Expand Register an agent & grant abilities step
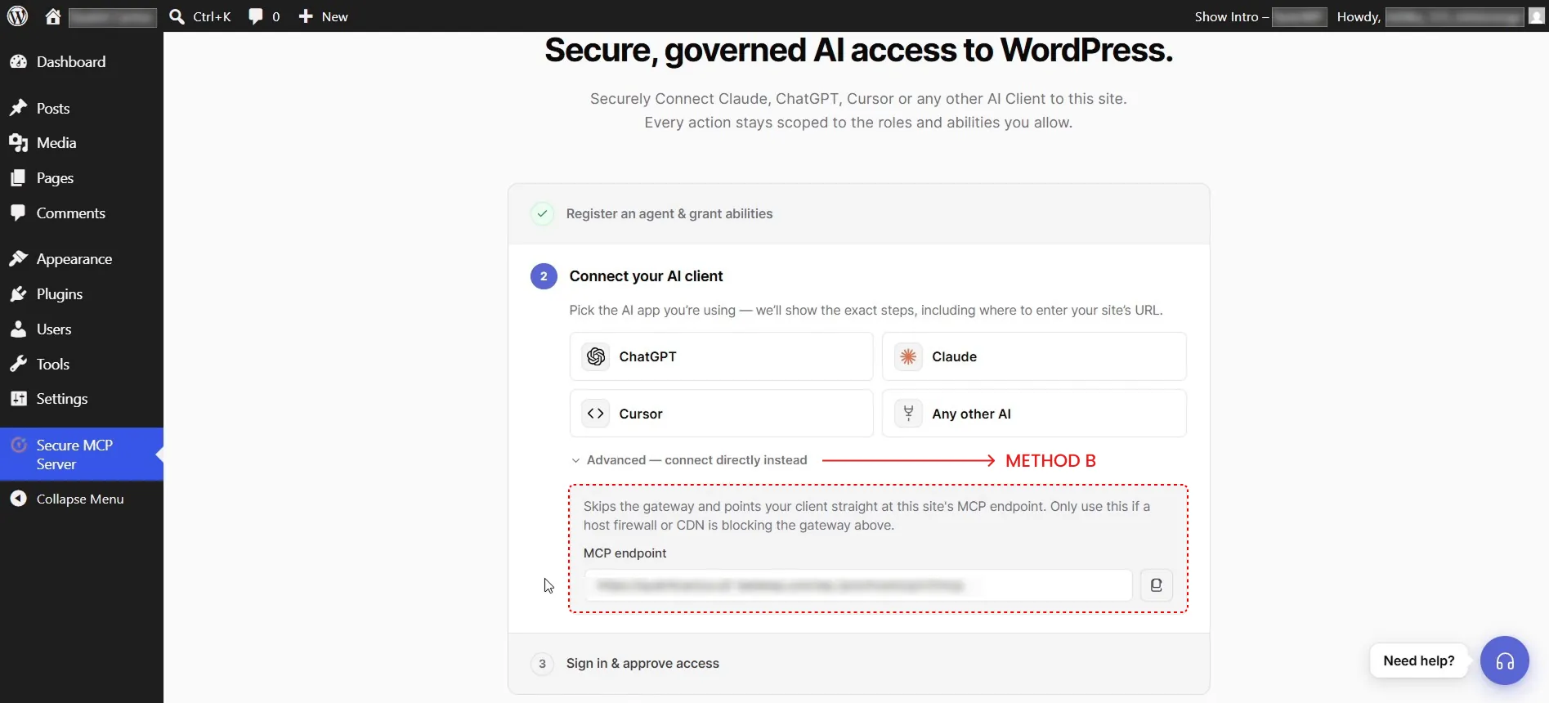Viewport: 1549px width, 703px height. (858, 214)
